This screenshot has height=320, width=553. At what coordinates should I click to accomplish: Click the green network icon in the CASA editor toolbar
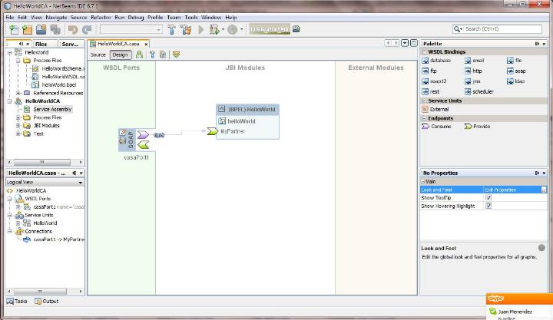point(139,54)
